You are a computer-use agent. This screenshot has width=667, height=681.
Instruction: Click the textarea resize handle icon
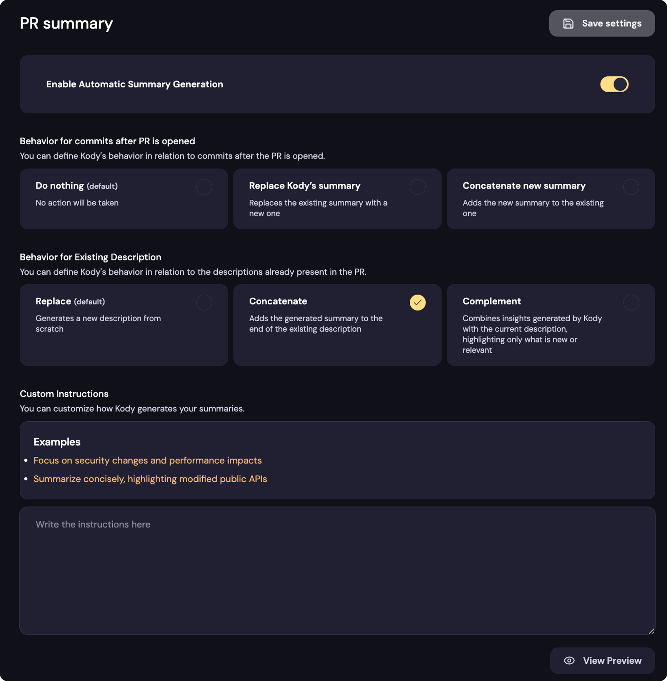click(651, 631)
